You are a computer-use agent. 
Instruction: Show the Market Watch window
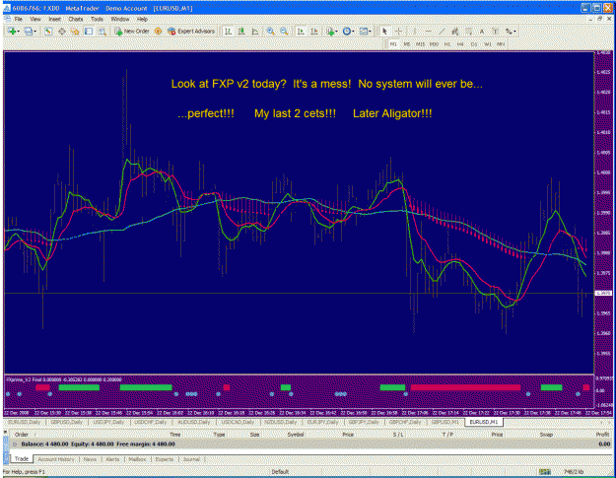[48, 32]
